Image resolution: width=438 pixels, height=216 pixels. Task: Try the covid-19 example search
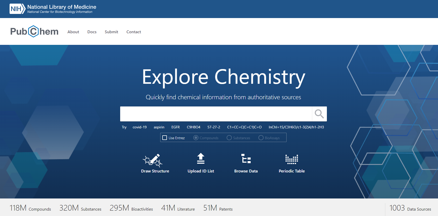(140, 127)
